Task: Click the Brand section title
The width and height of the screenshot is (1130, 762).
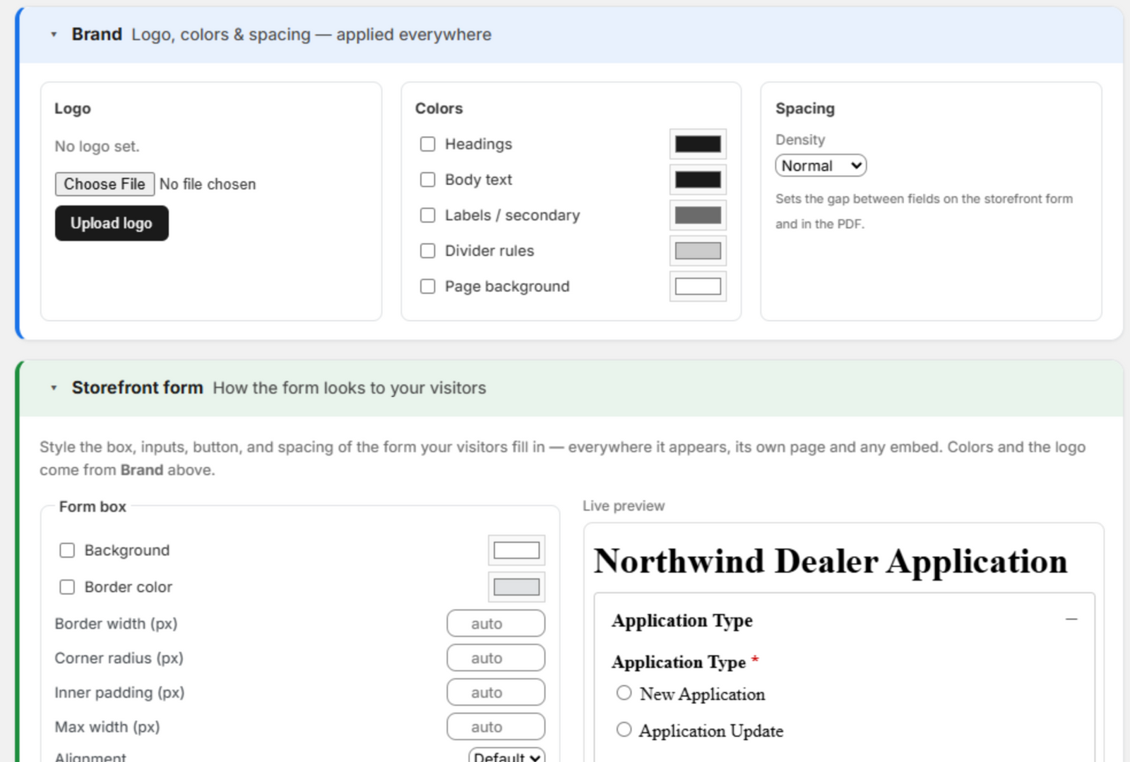Action: [x=97, y=35]
